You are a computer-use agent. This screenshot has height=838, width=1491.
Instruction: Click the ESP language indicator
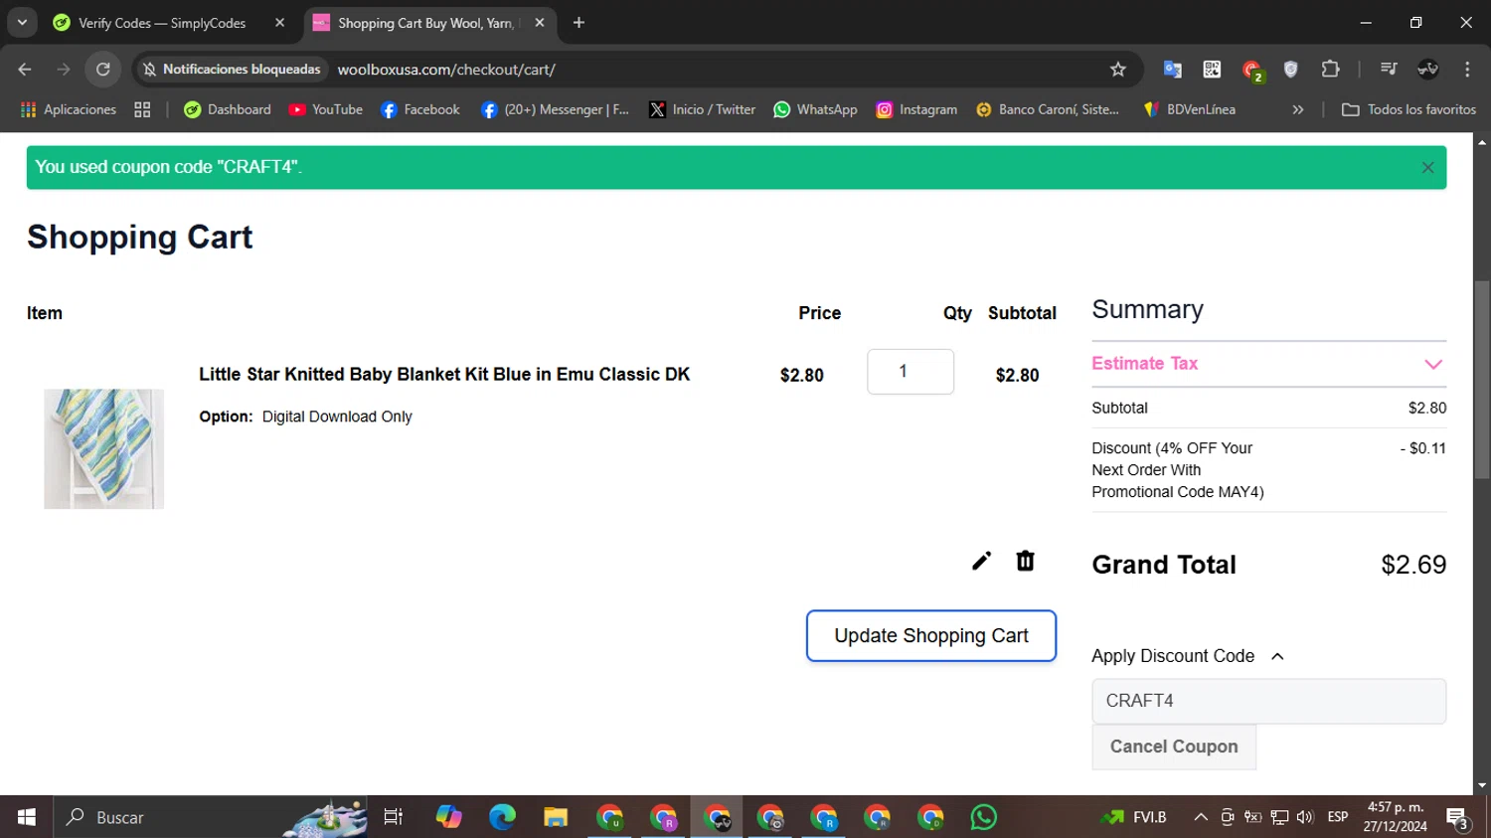[1338, 817]
